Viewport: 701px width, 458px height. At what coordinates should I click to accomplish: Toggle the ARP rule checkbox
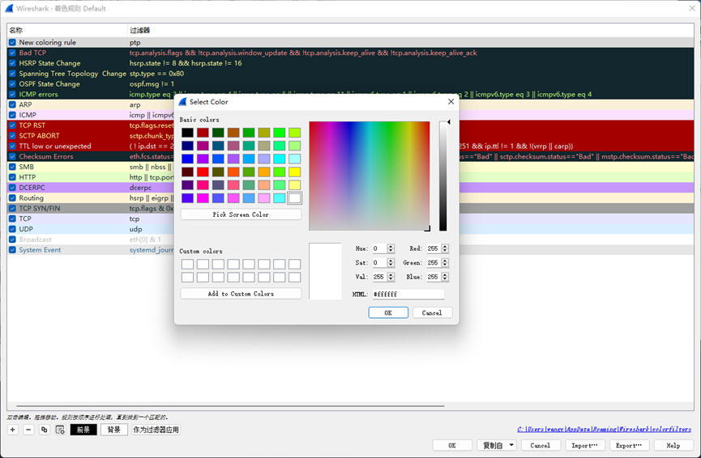click(12, 104)
